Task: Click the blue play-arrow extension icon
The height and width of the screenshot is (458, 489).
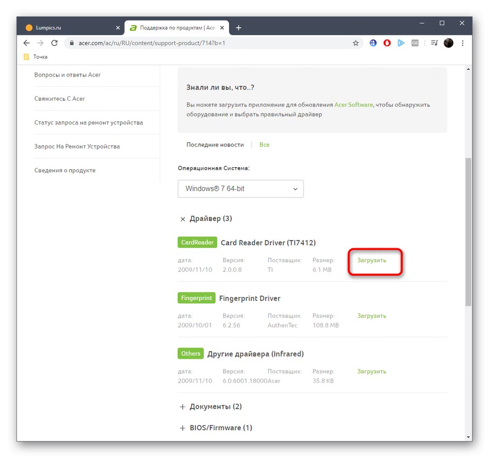Action: point(401,43)
